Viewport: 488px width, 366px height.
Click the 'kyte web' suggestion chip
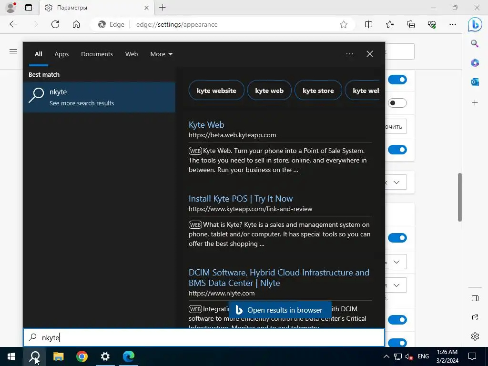269,90
